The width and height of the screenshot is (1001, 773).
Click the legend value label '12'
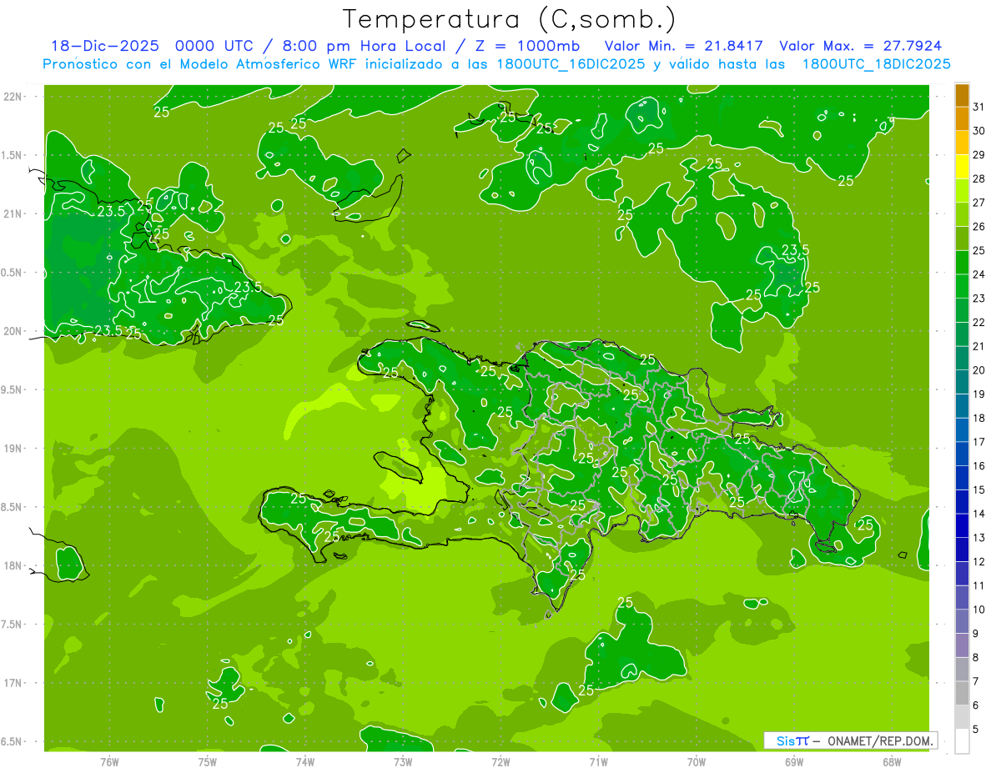(x=978, y=562)
